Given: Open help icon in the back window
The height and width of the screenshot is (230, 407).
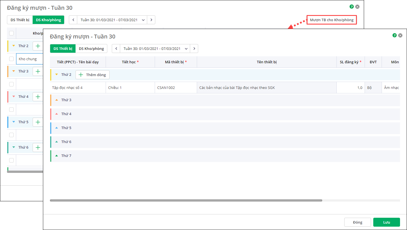Looking at the screenshot, I should tap(352, 7).
